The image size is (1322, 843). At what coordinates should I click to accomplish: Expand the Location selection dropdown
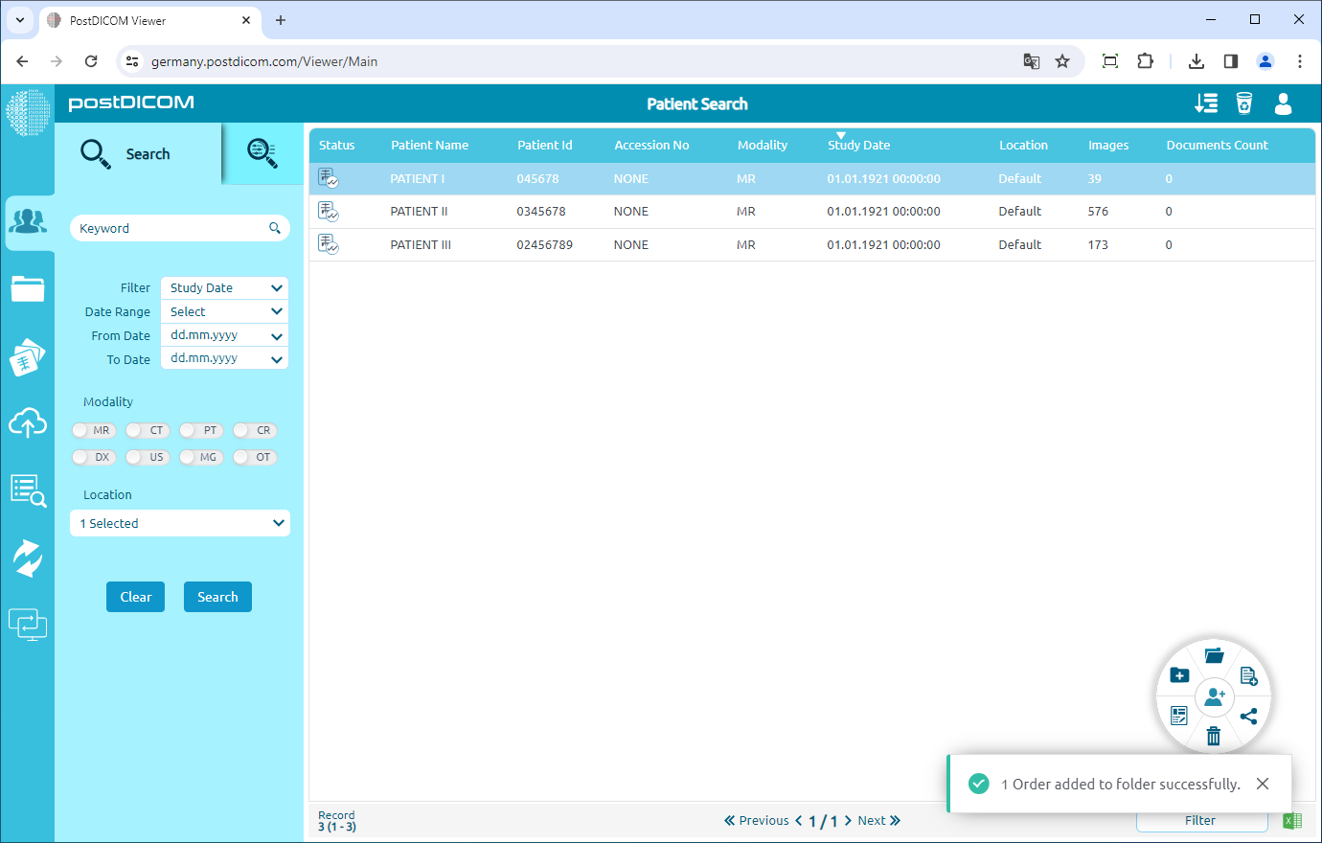tap(179, 523)
